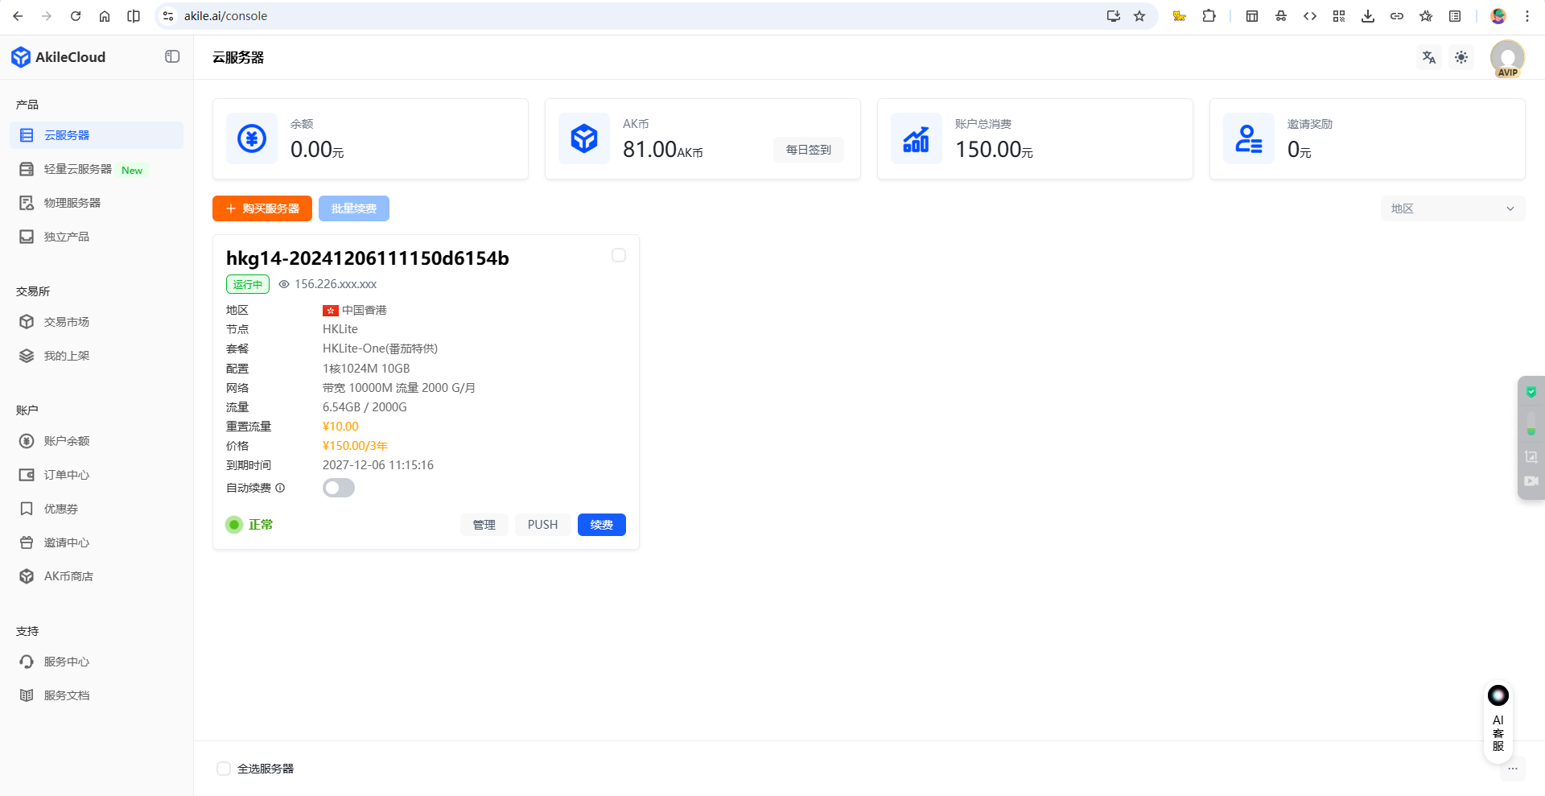The width and height of the screenshot is (1545, 796).
Task: Click browser developer code icon
Action: [1310, 16]
